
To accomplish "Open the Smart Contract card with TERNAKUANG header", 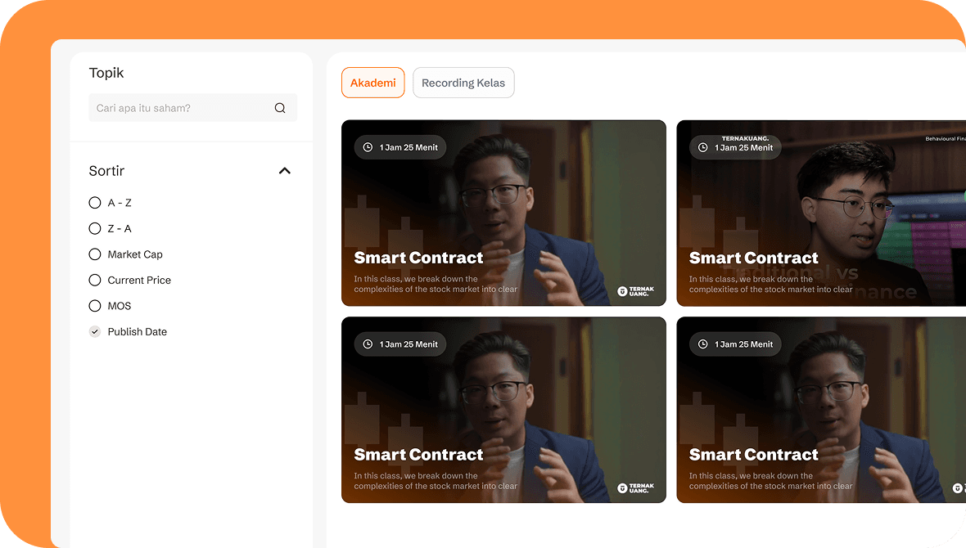I will click(821, 213).
